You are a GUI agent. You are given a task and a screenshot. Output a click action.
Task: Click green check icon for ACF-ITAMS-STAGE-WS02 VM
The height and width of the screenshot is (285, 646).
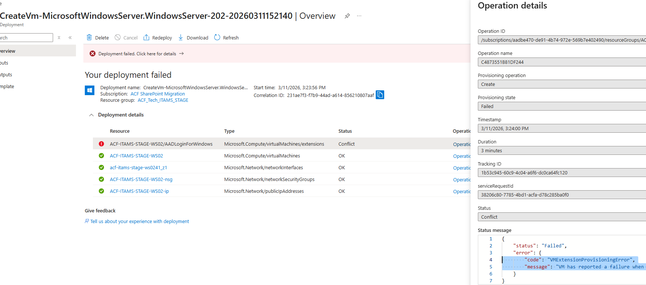pyautogui.click(x=101, y=156)
